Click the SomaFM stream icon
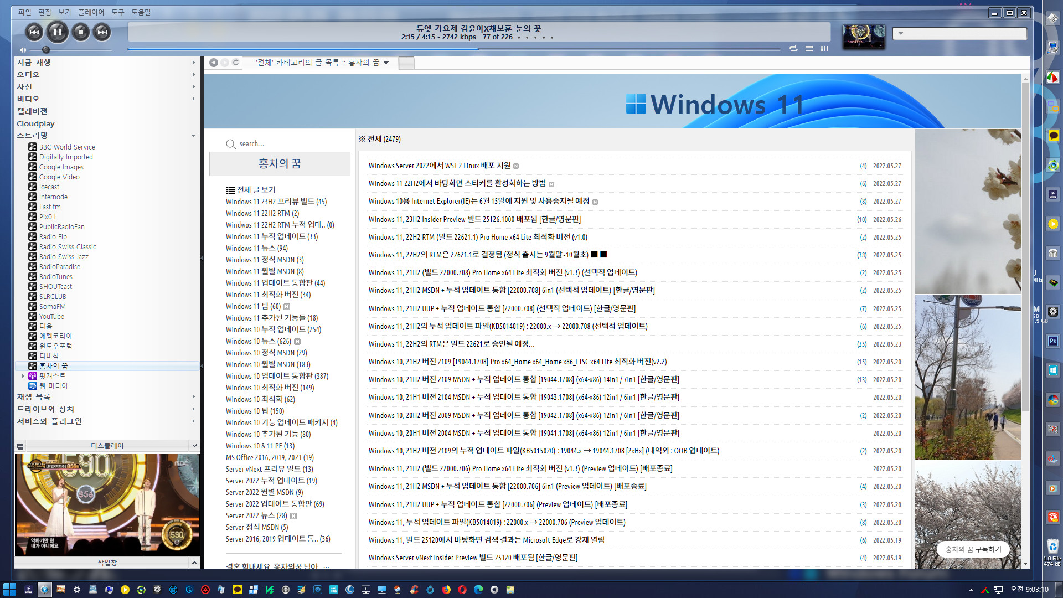 (33, 307)
